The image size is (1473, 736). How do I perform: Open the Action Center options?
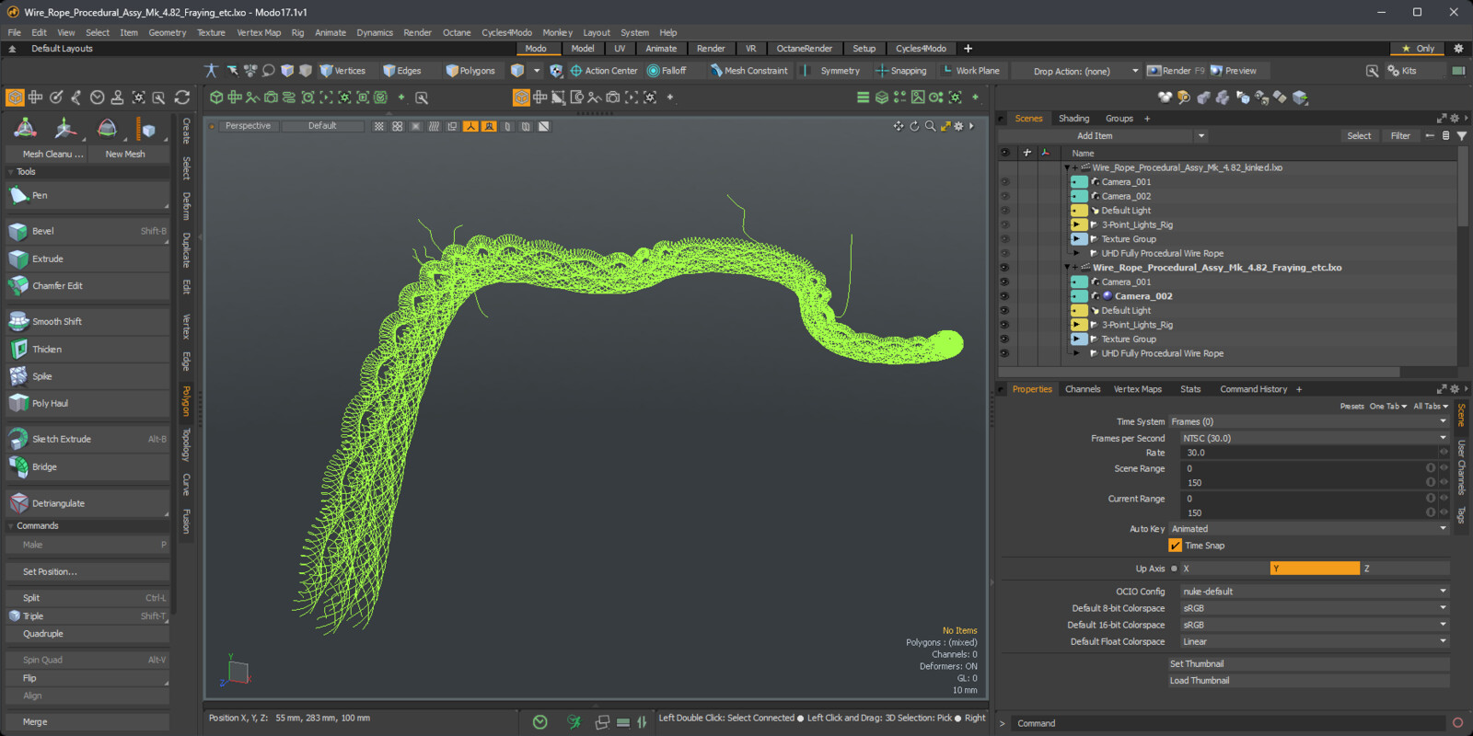(604, 71)
